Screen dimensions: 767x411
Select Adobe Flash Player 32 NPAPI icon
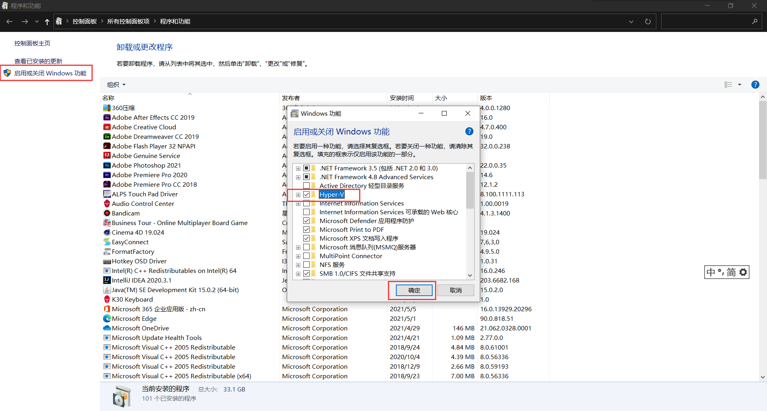tap(107, 146)
